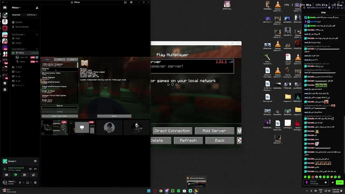This screenshot has height=194, width=345.
Task: Select Off sorting in mods list
Action: [47, 60]
